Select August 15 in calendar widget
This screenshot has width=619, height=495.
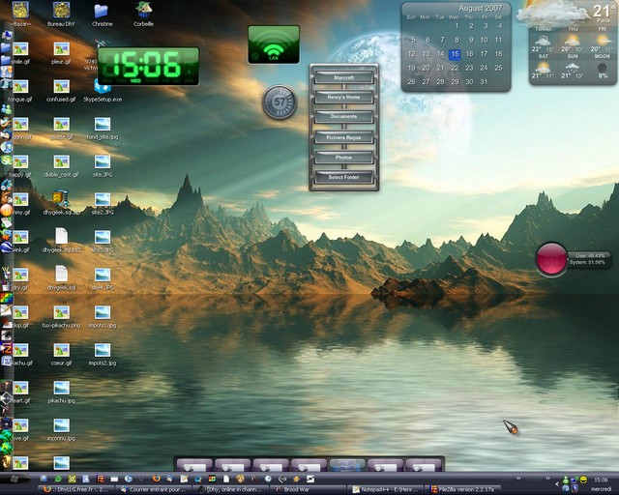[x=455, y=54]
